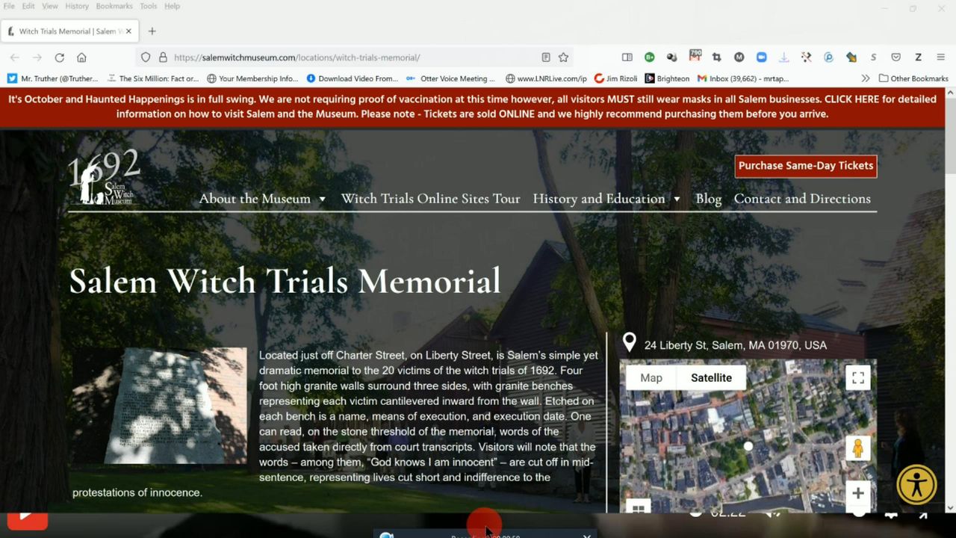
Task: Click the Purchase Same-Day Tickets button
Action: (x=805, y=166)
